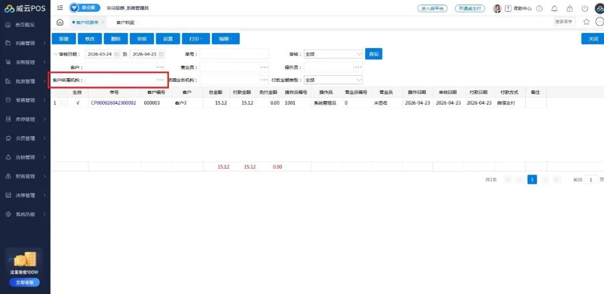Click the power logout icon

(585, 8)
